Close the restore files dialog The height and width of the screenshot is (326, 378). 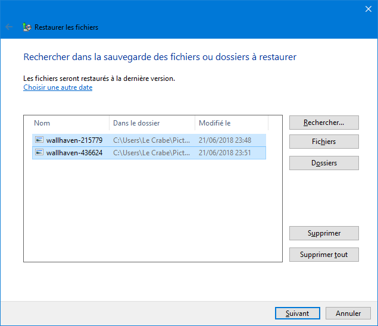point(368,9)
